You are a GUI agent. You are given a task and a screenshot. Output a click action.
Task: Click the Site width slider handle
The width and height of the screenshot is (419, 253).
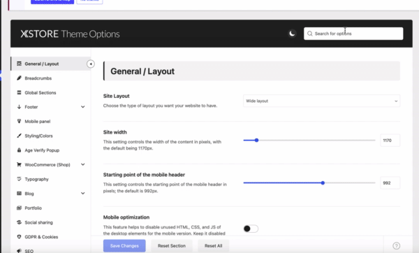[256, 140]
